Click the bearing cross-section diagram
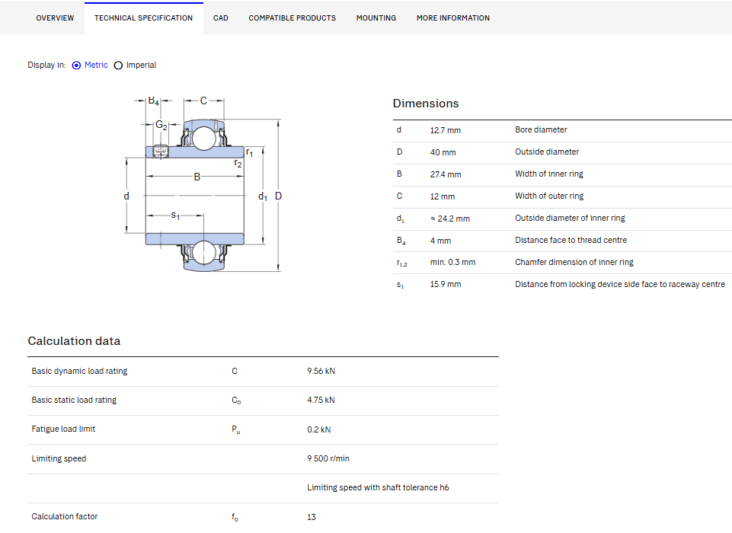 click(x=203, y=184)
